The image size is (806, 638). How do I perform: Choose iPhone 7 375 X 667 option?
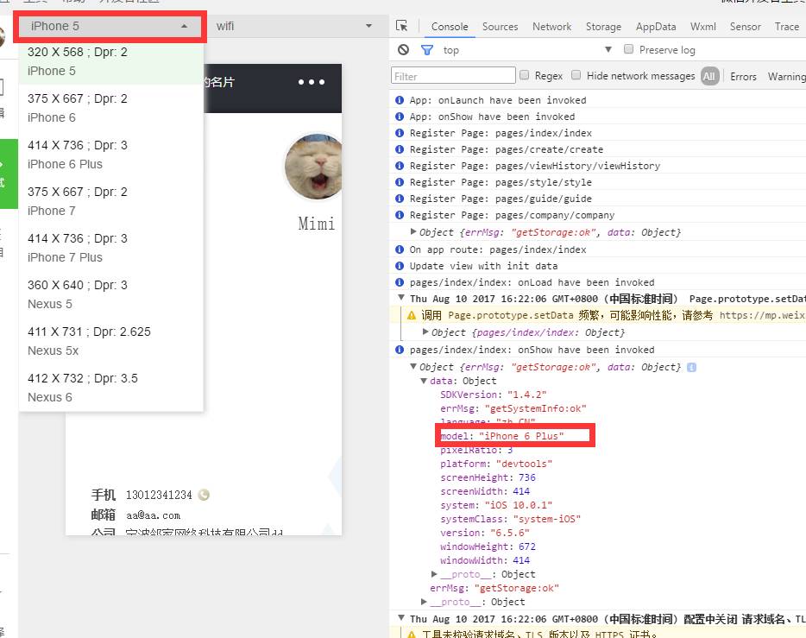coord(111,201)
